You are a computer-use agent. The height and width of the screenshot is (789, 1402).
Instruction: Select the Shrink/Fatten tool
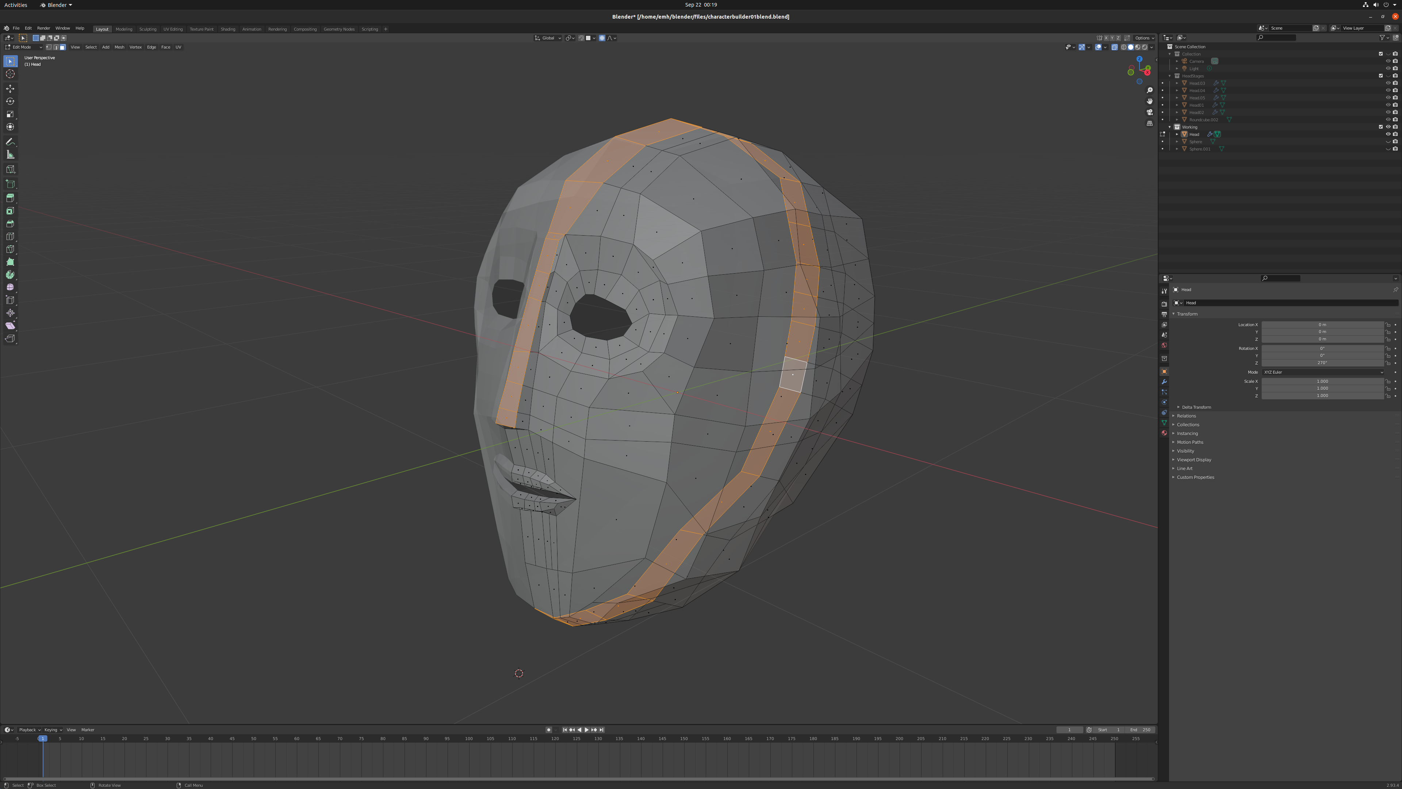point(10,313)
